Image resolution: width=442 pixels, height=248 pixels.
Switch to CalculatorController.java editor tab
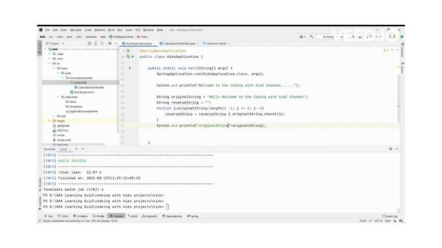(180, 43)
